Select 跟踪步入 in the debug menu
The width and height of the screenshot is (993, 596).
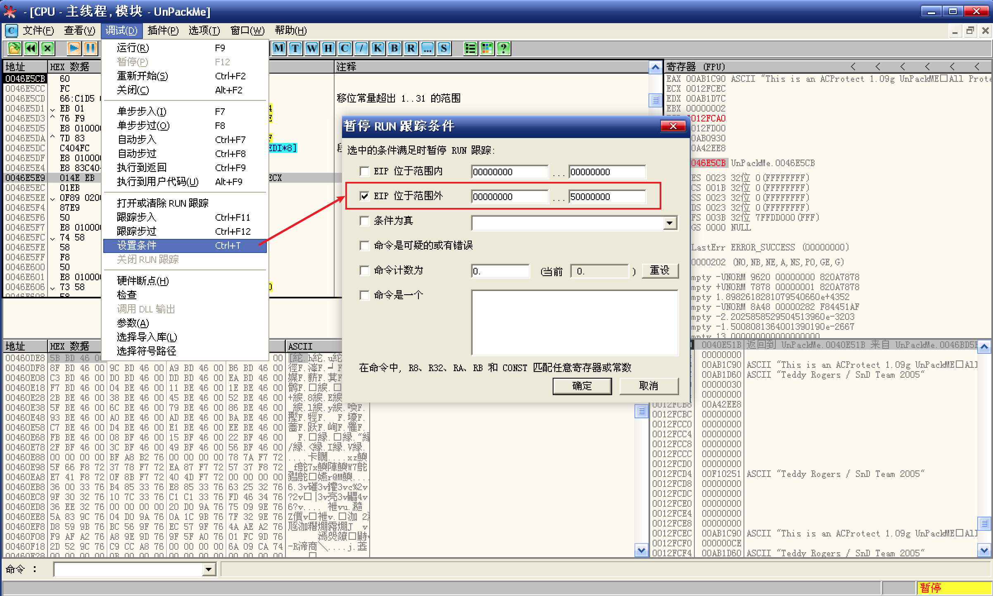pyautogui.click(x=136, y=217)
